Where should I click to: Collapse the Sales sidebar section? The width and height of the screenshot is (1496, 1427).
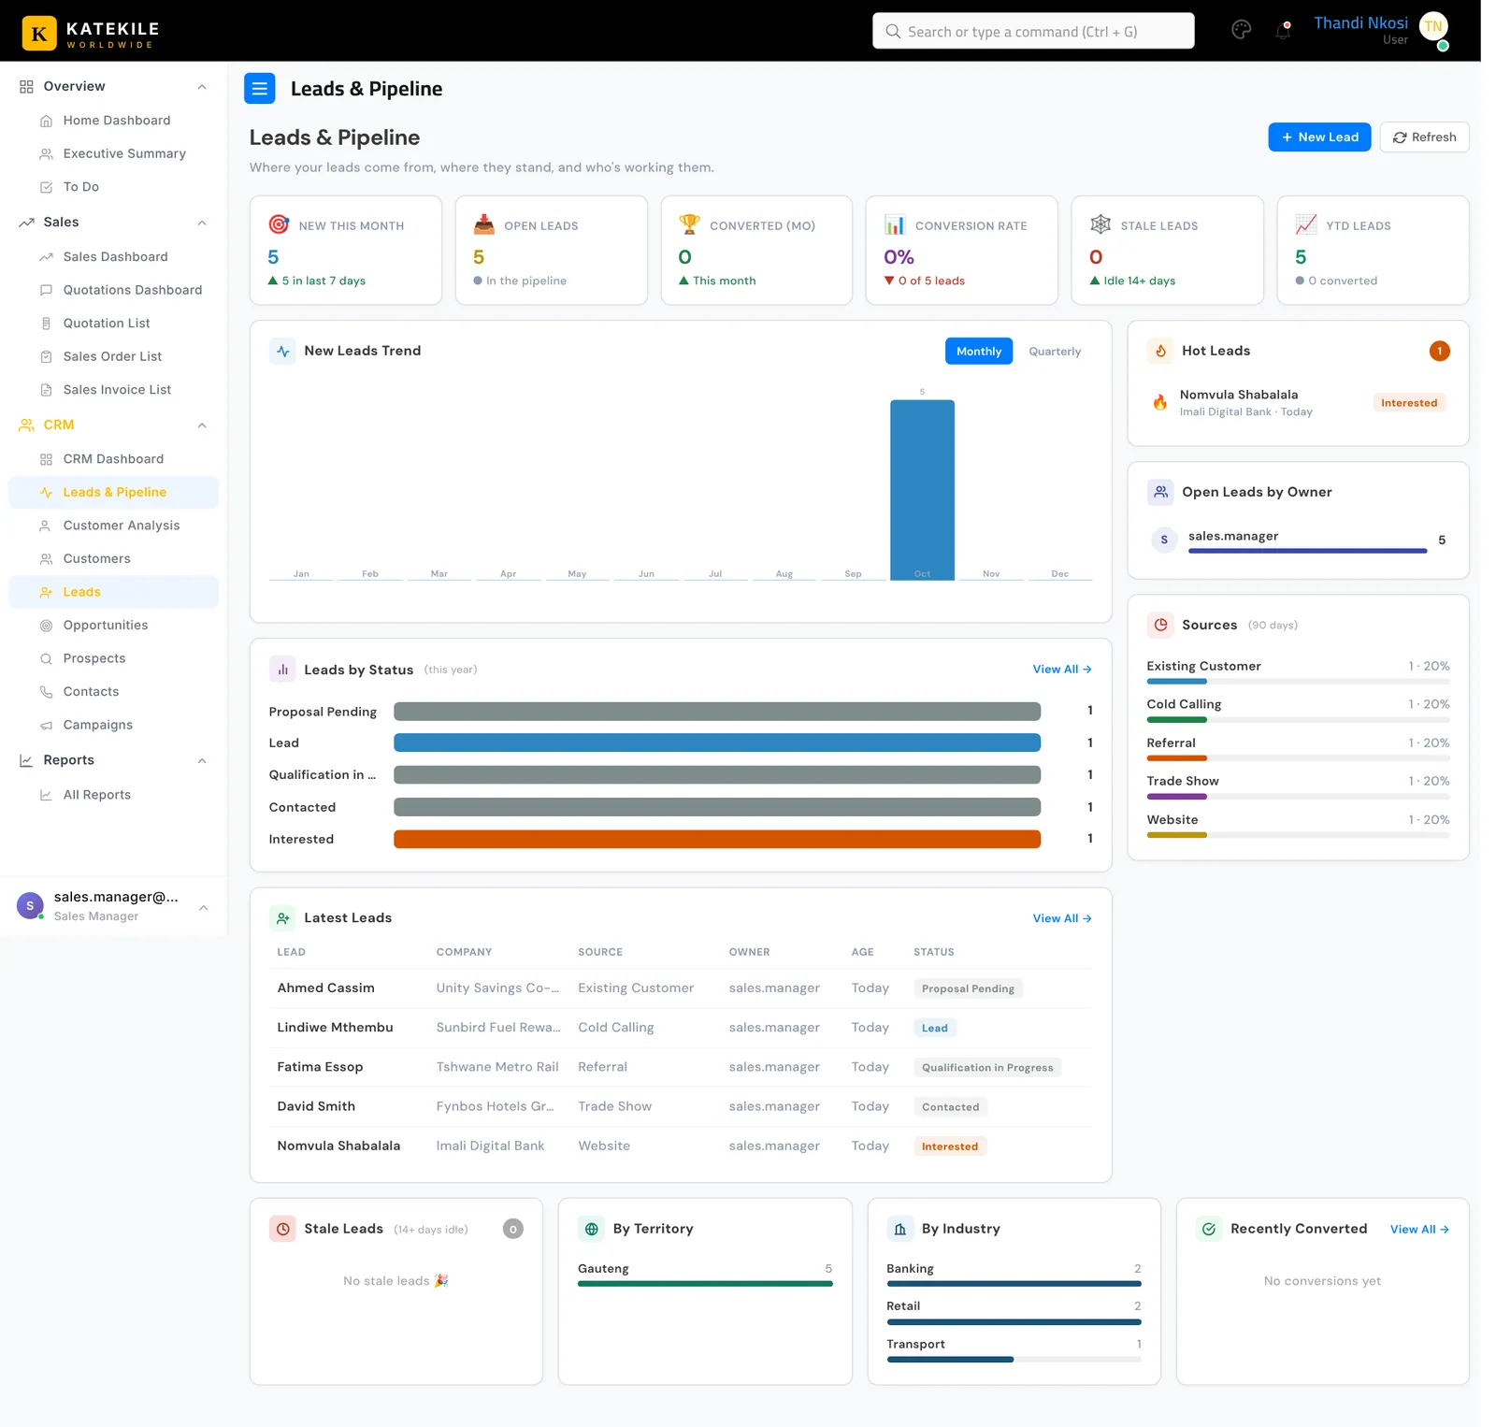click(202, 223)
